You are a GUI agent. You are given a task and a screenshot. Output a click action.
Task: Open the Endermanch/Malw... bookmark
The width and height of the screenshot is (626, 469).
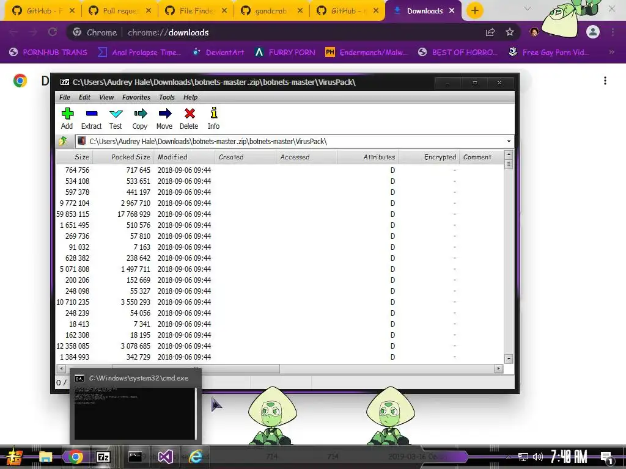tap(367, 53)
